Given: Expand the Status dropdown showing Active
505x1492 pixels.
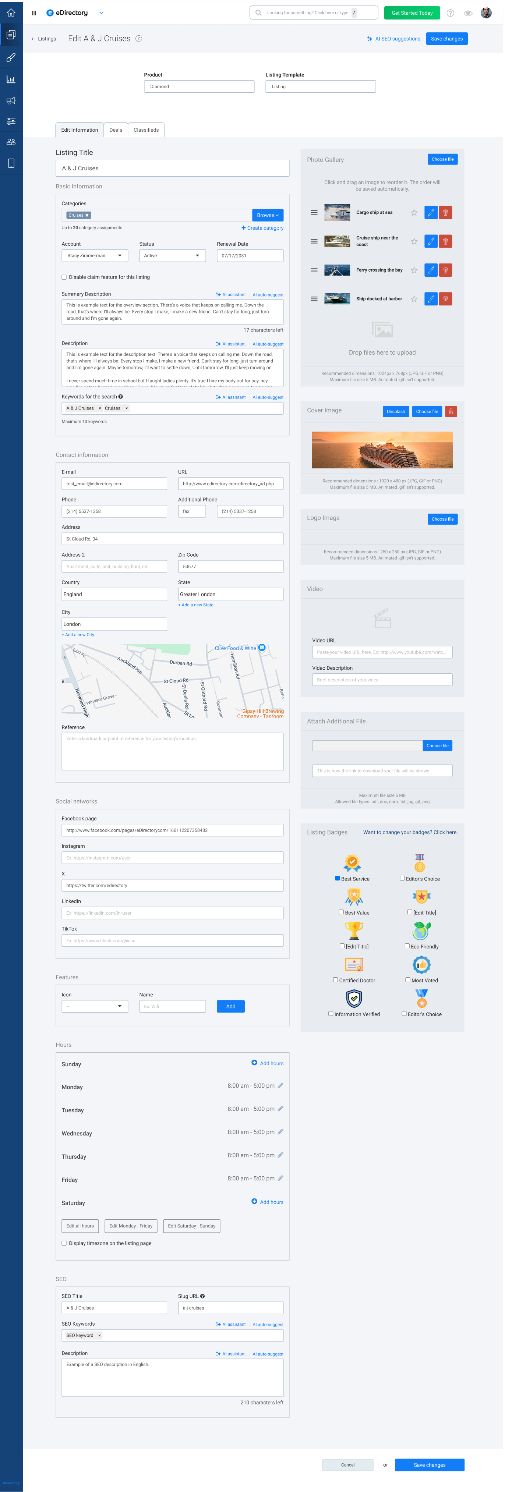Looking at the screenshot, I should [172, 255].
